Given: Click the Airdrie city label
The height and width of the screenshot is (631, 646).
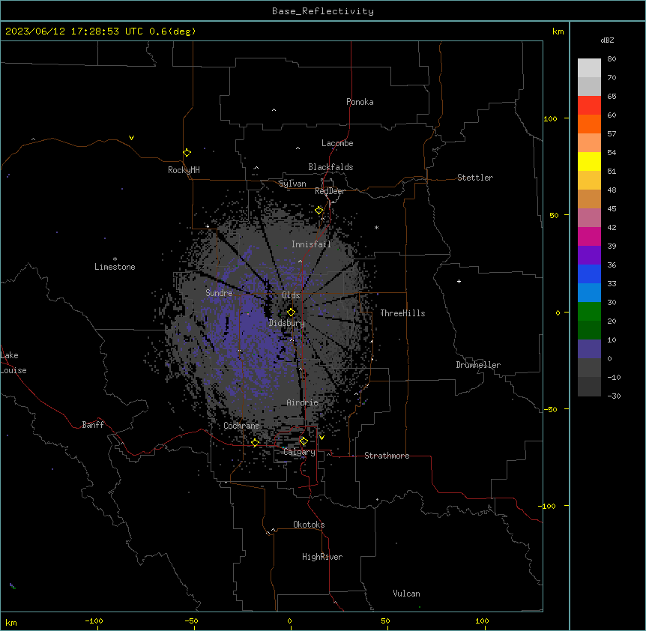Looking at the screenshot, I should point(303,402).
